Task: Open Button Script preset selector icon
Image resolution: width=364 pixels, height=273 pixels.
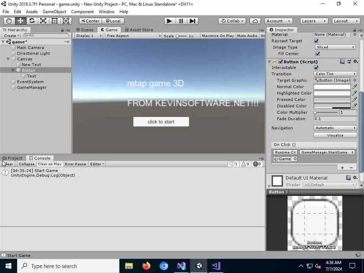Action: pyautogui.click(x=349, y=61)
